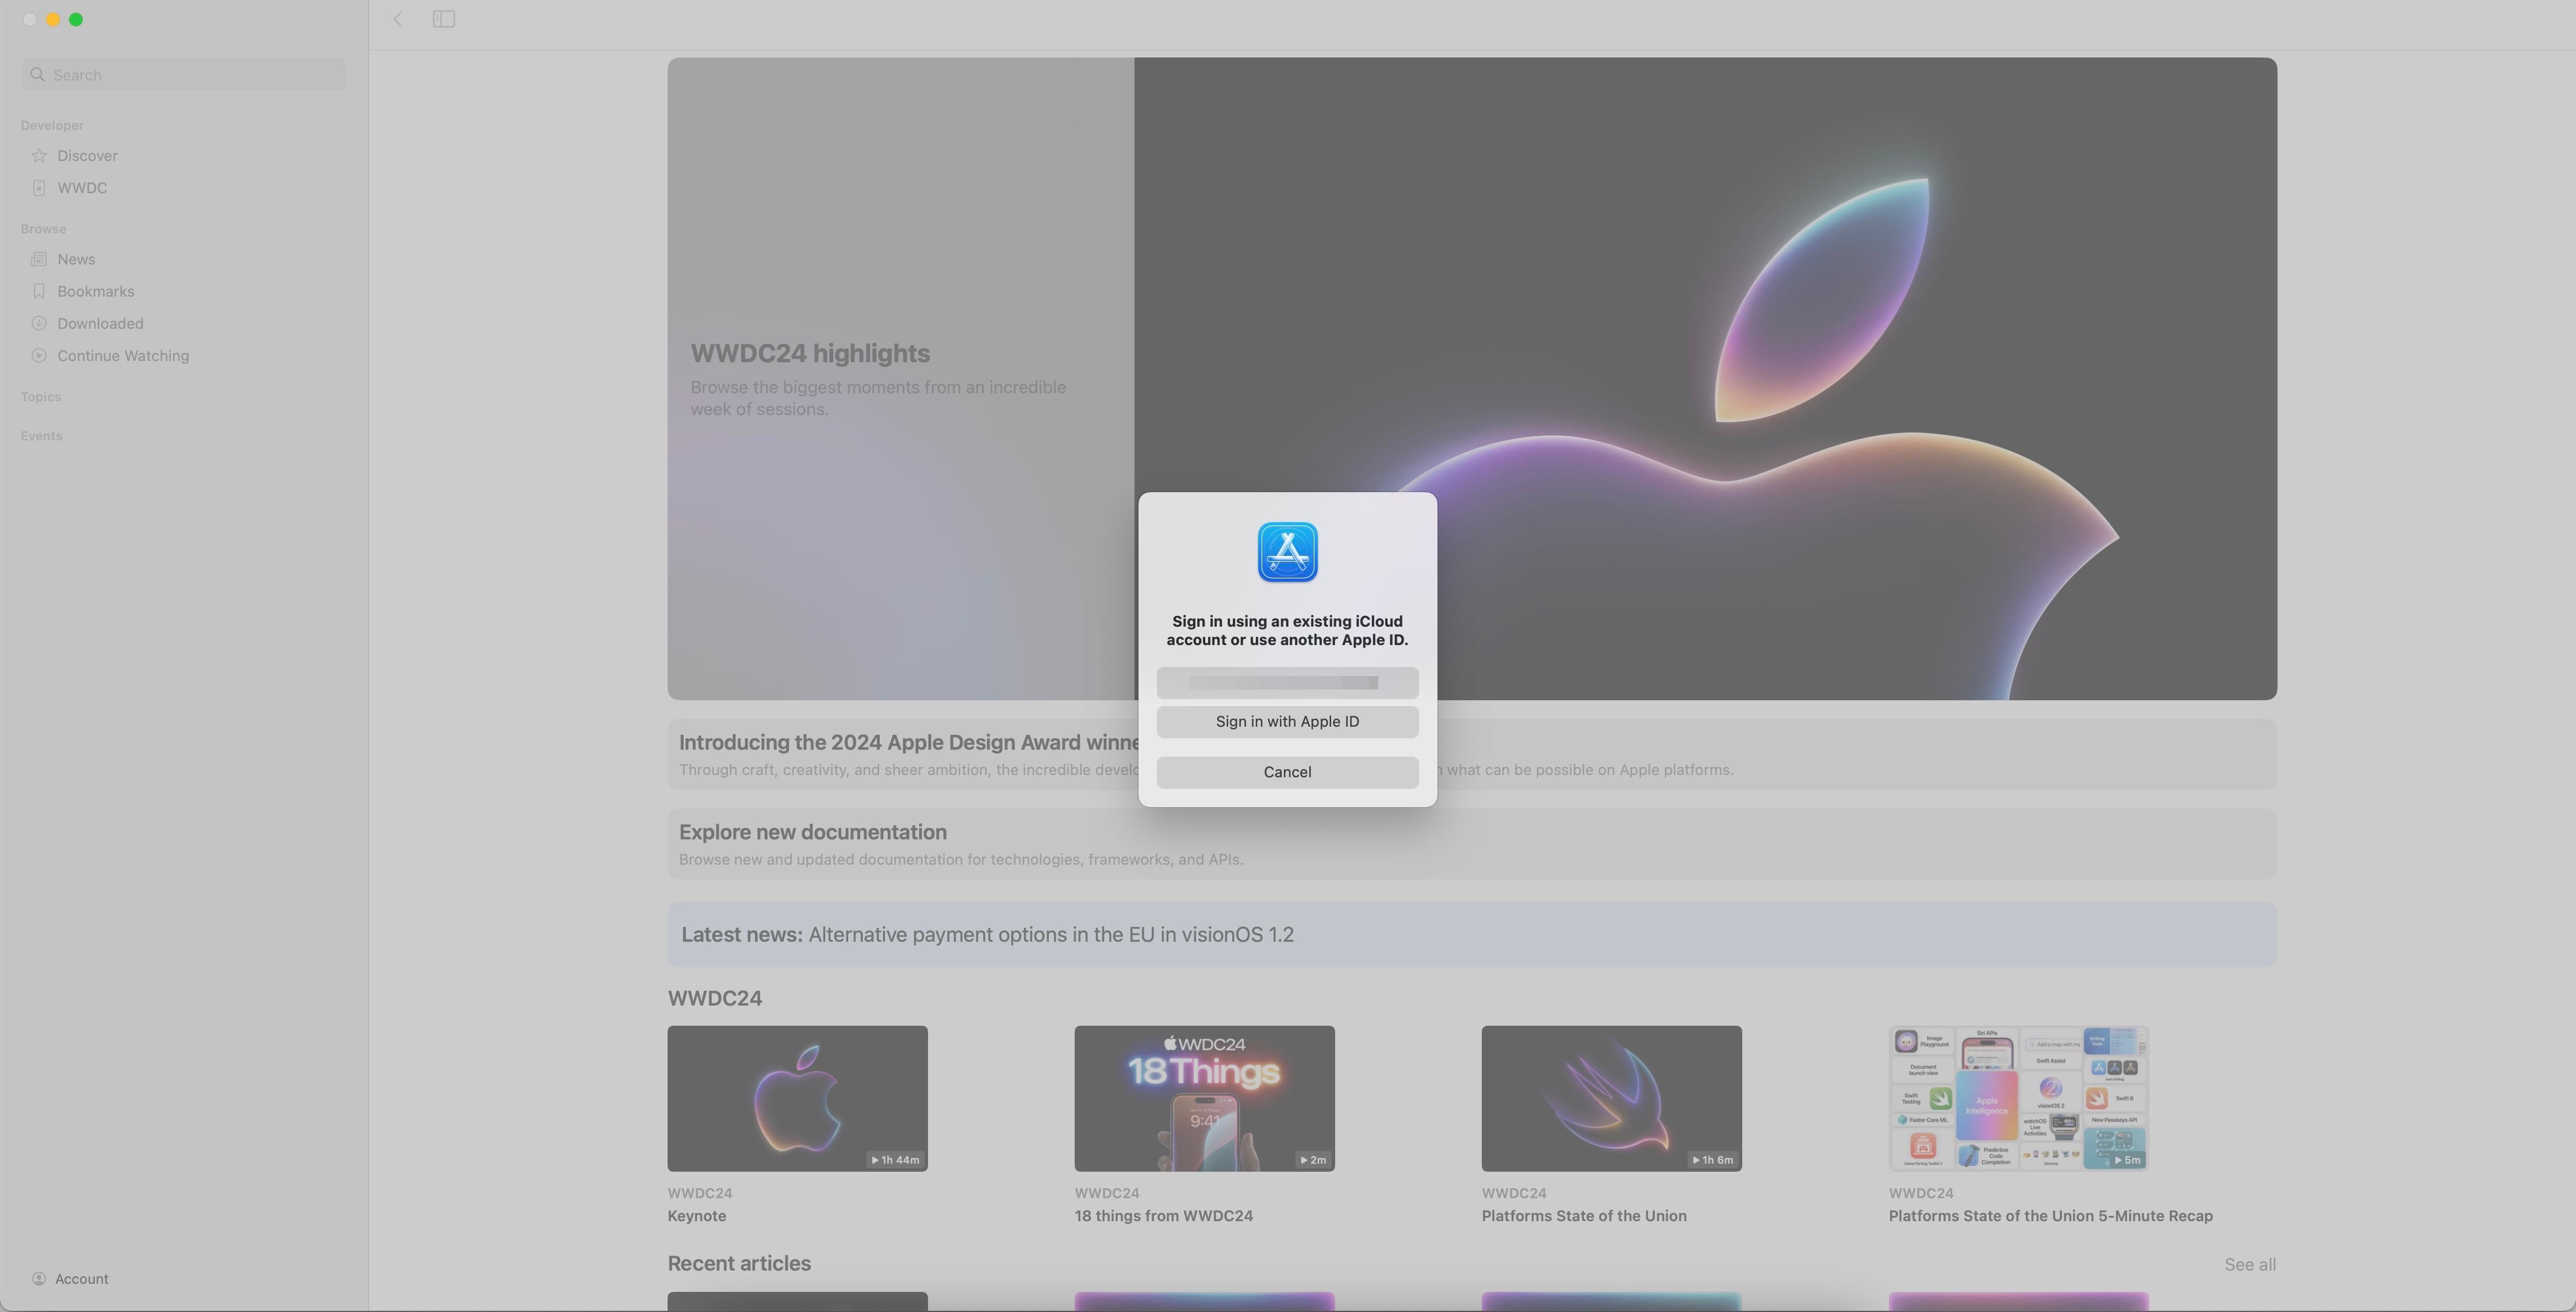Click the Bookmarks ribbon icon
This screenshot has width=2576, height=1312.
coord(39,292)
